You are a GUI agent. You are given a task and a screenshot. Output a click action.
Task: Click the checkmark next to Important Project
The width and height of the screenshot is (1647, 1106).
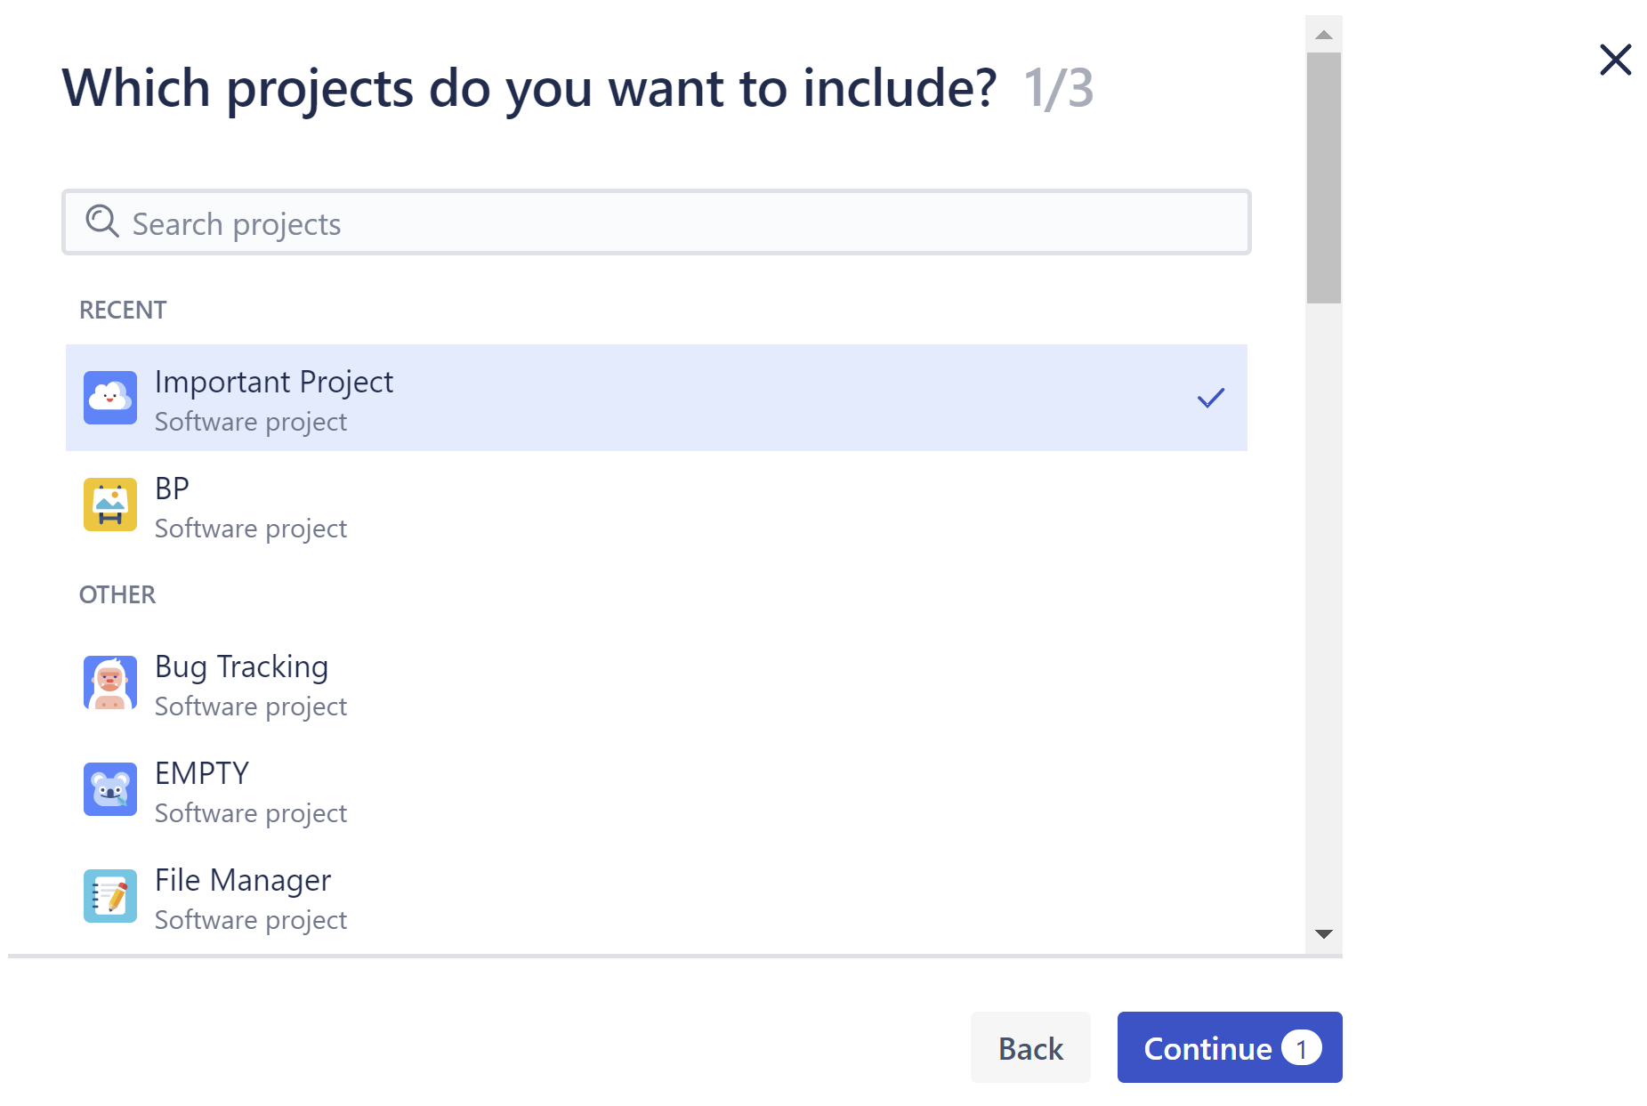(1210, 398)
